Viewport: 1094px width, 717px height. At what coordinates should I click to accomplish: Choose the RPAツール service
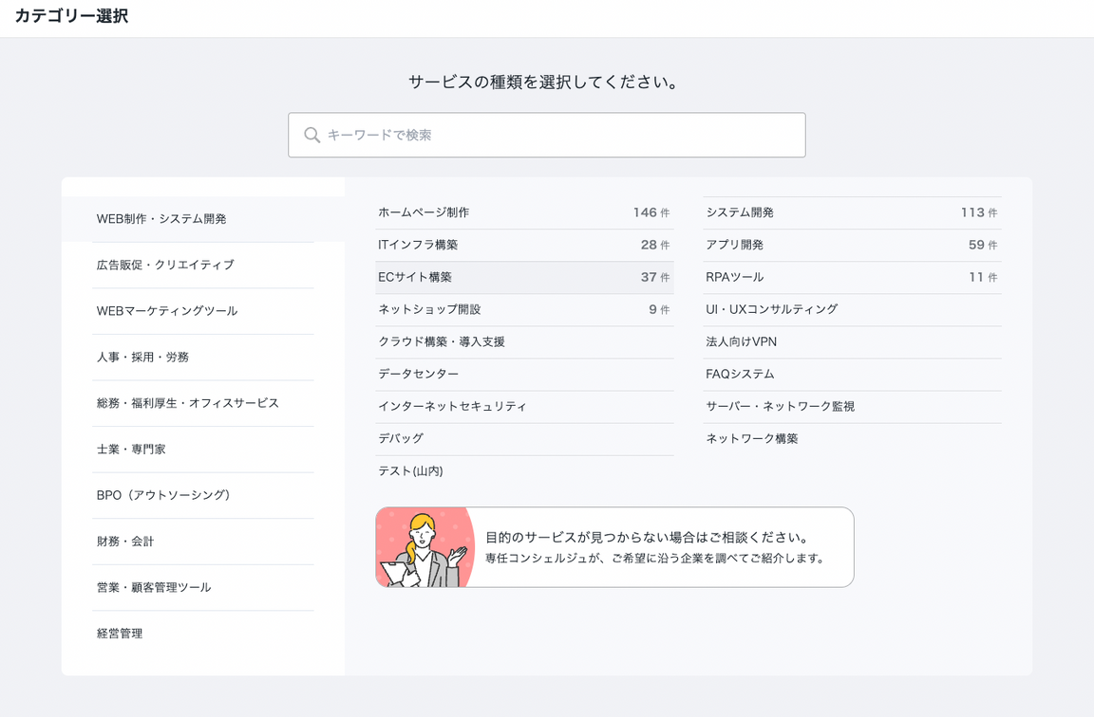[734, 278]
